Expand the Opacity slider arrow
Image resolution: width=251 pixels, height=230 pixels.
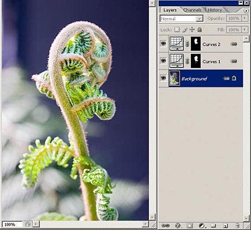(x=245, y=18)
